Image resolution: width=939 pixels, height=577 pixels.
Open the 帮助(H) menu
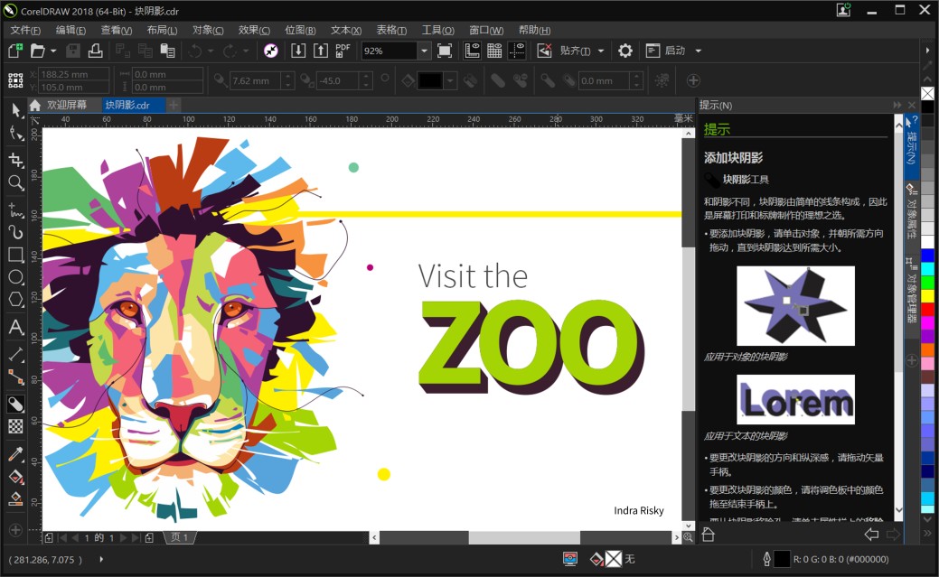[534, 30]
